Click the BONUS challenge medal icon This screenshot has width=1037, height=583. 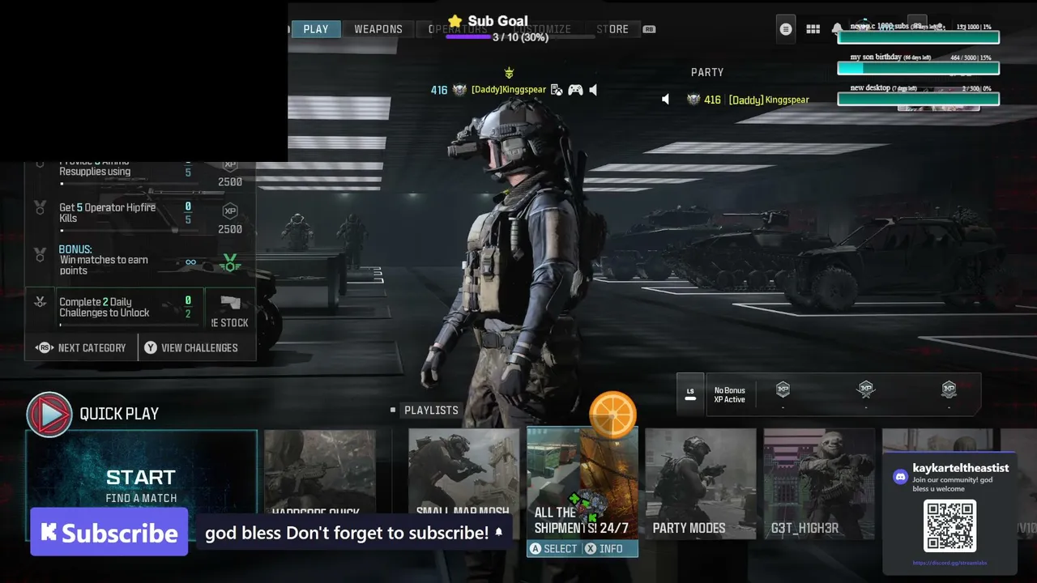[x=40, y=254]
